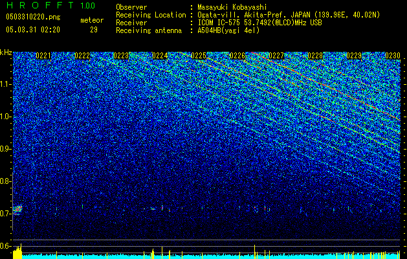Click the 1.0 frequency axis label
The height and width of the screenshot is (259, 407).
(x=5, y=117)
